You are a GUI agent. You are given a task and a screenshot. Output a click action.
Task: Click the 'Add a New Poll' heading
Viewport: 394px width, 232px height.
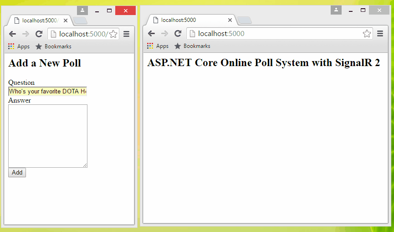(x=45, y=63)
